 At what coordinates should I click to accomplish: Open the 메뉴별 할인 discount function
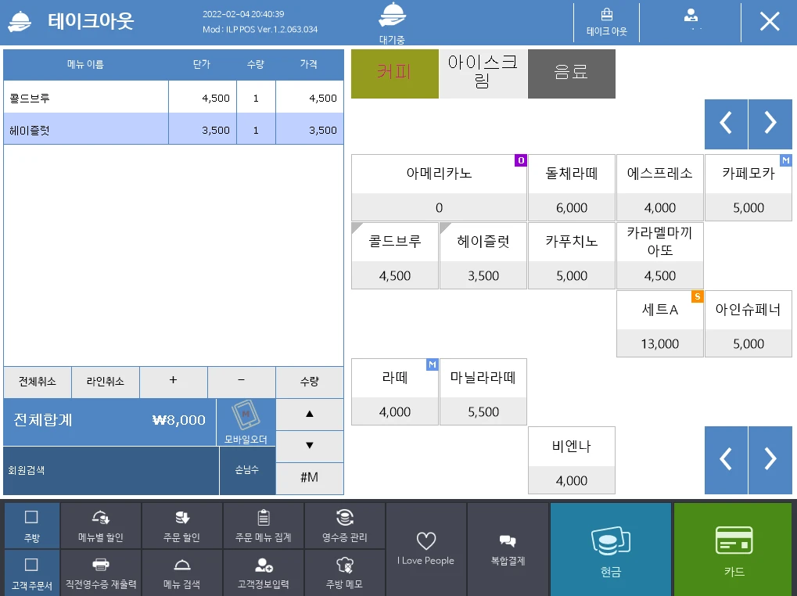pyautogui.click(x=100, y=525)
